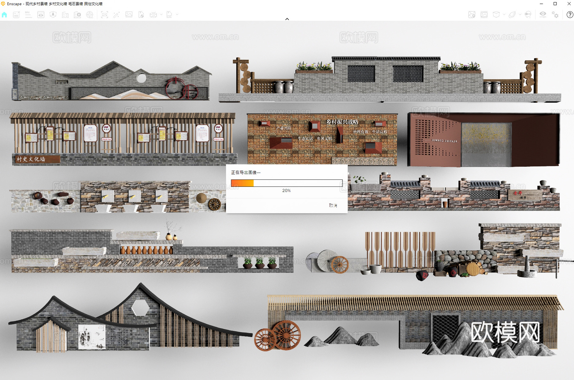
Task: Click the batch rendering image icon
Action: point(129,15)
